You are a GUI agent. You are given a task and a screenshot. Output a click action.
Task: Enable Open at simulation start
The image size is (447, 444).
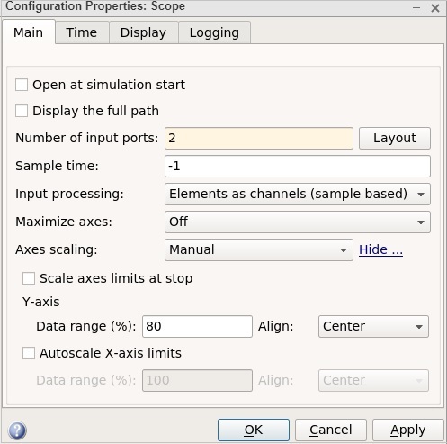click(x=22, y=85)
